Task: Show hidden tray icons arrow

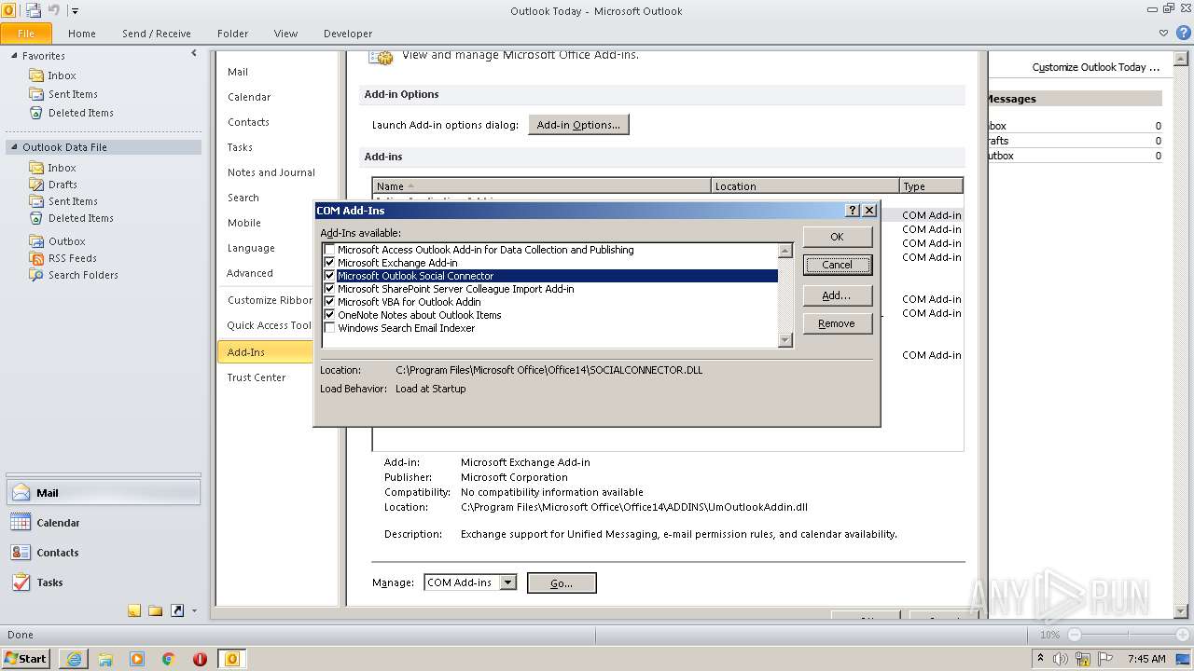Action: (1041, 659)
